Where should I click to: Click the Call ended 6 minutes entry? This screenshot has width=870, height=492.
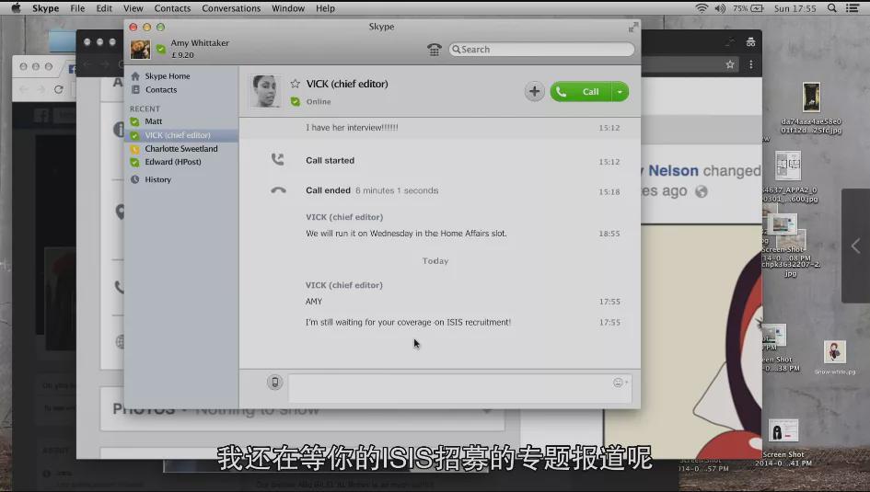pos(372,190)
